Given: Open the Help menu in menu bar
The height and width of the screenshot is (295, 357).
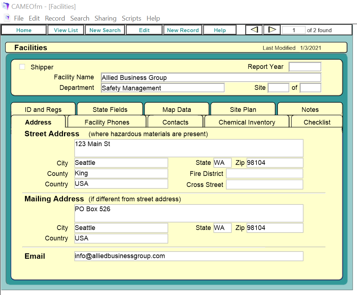Looking at the screenshot, I should 153,18.
